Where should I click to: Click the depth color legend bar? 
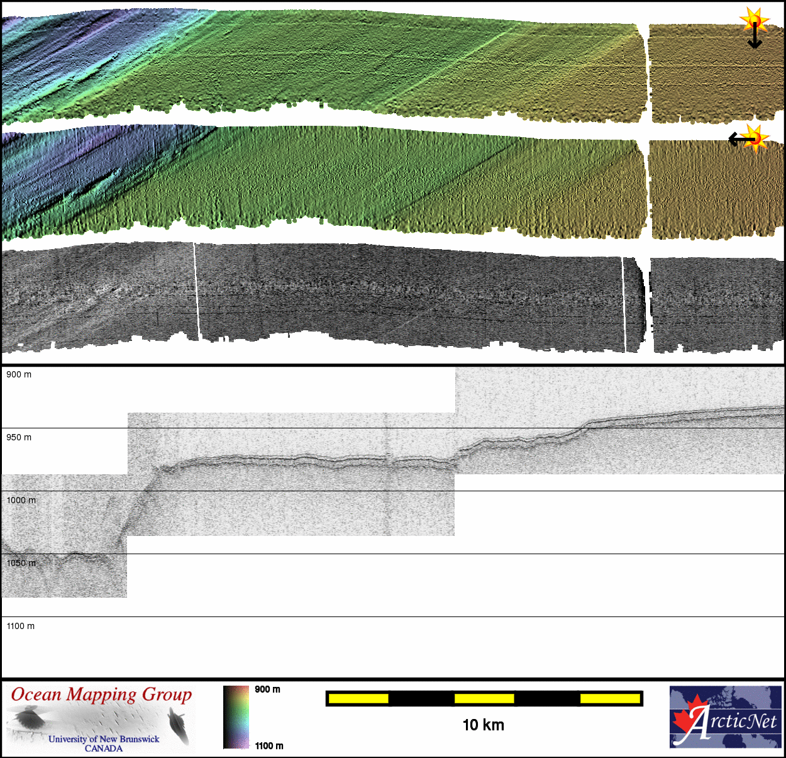click(236, 717)
